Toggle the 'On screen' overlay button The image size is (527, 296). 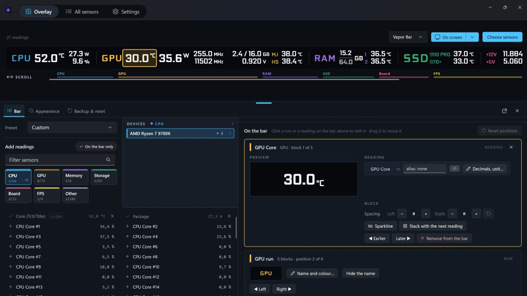[x=449, y=37]
